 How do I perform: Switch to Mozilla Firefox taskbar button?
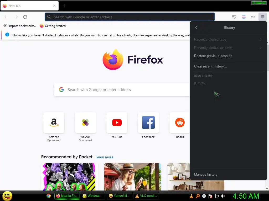tap(67, 196)
